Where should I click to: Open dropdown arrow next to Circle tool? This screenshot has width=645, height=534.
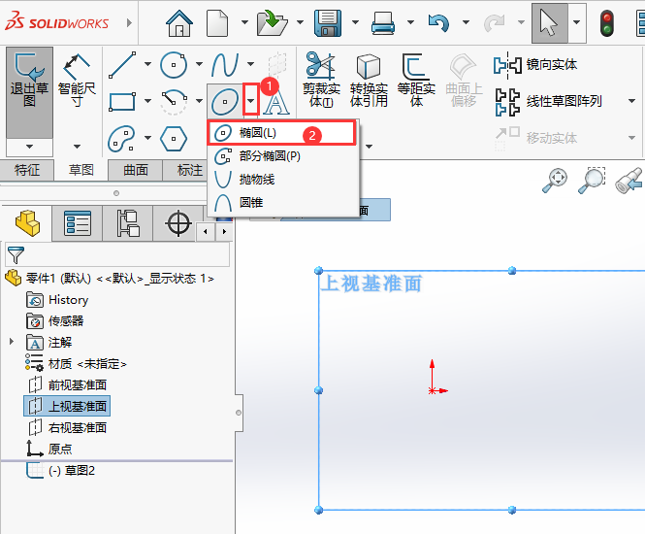pos(199,64)
